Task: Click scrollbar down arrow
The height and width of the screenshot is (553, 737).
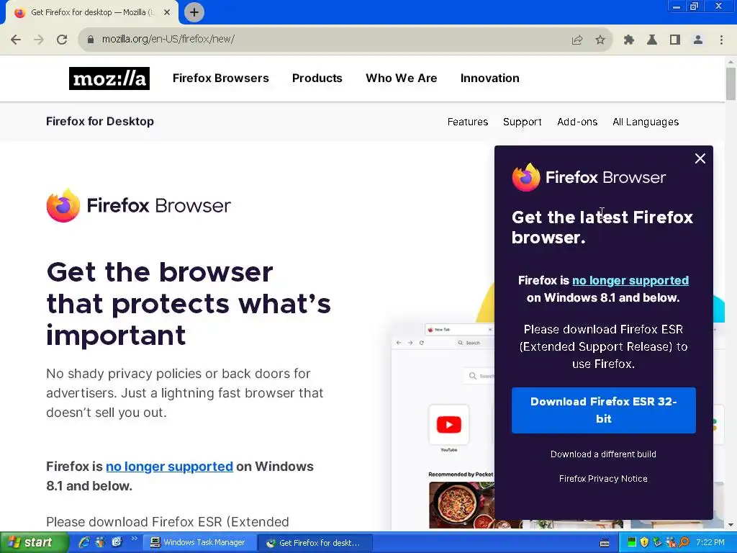Action: 731,525
